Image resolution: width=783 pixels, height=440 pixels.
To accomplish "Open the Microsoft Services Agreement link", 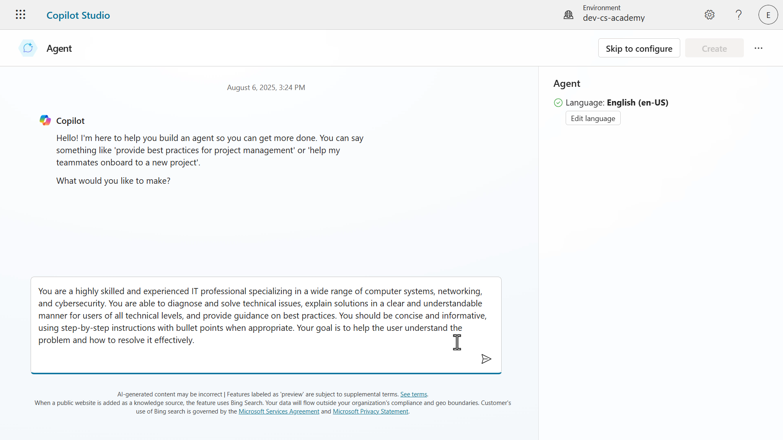I will point(279,411).
